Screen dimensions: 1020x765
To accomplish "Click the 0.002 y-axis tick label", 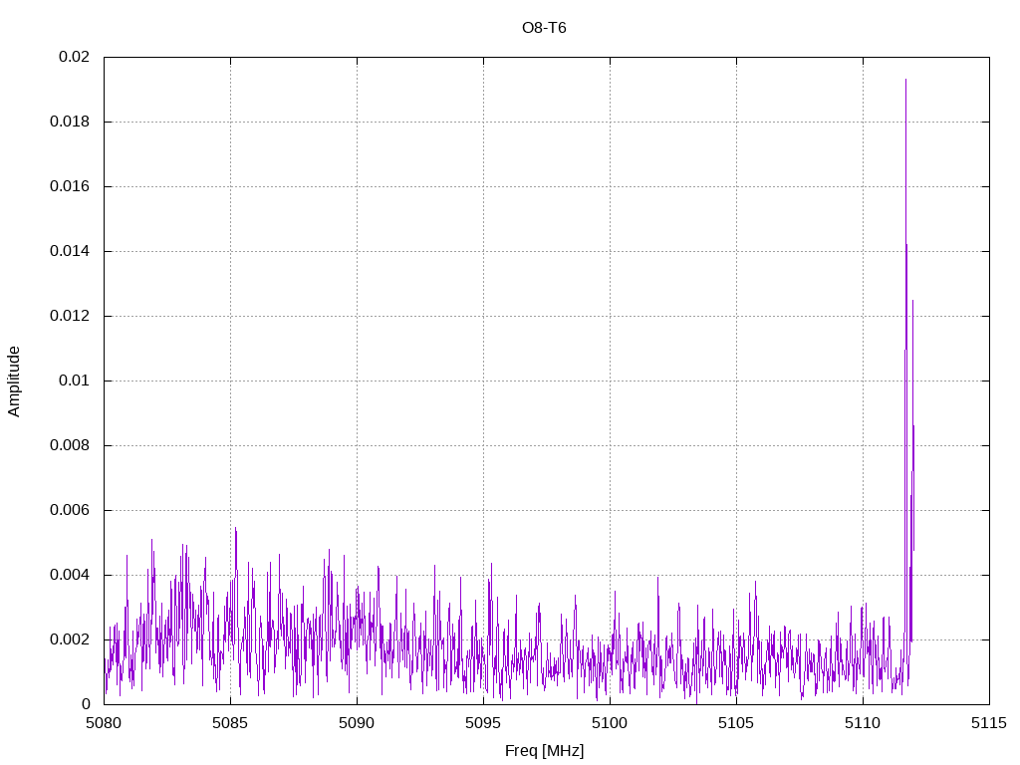I will click(71, 639).
